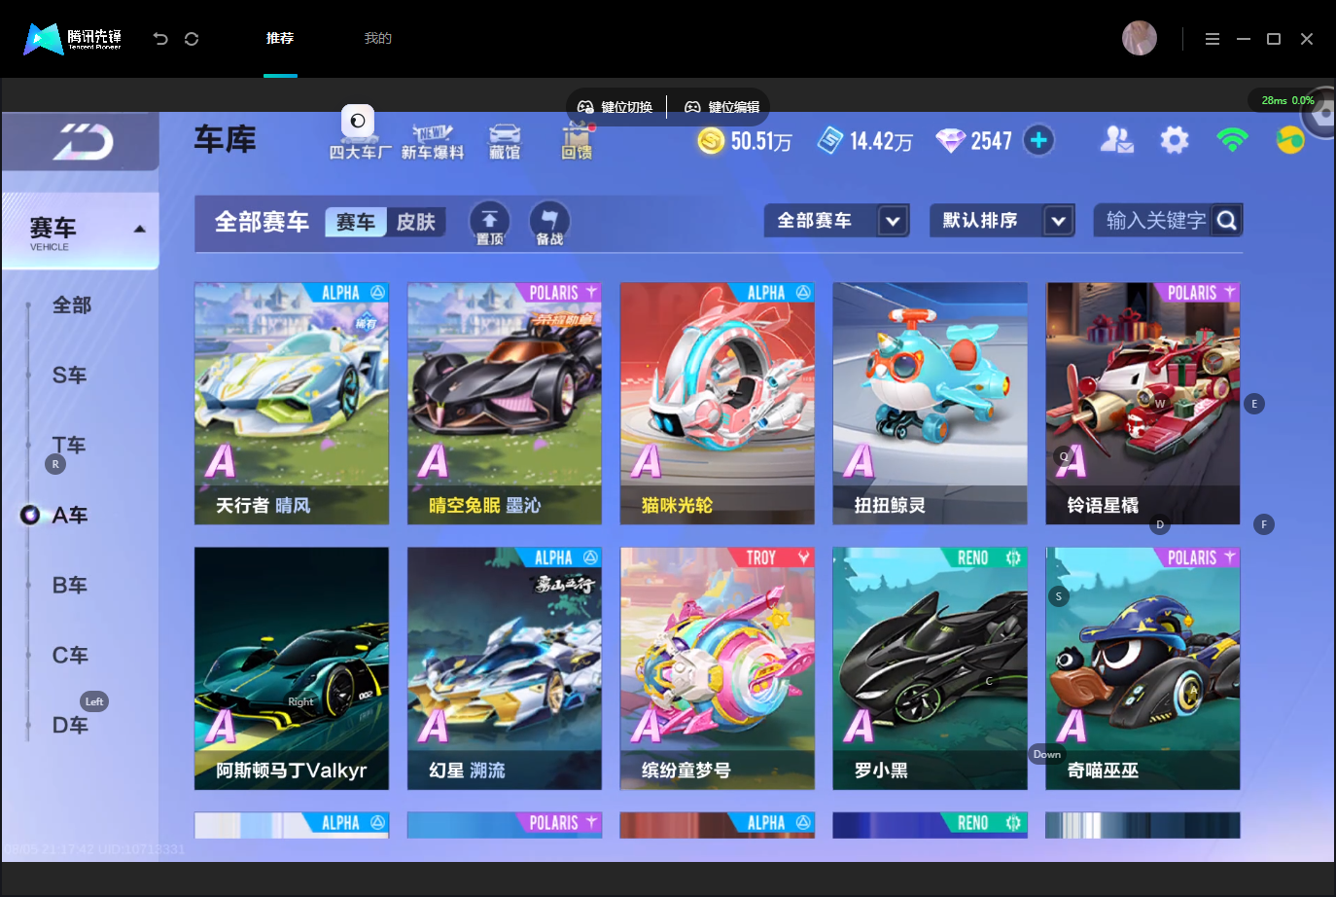
Task: Click the garage back logo button
Action: (82, 142)
